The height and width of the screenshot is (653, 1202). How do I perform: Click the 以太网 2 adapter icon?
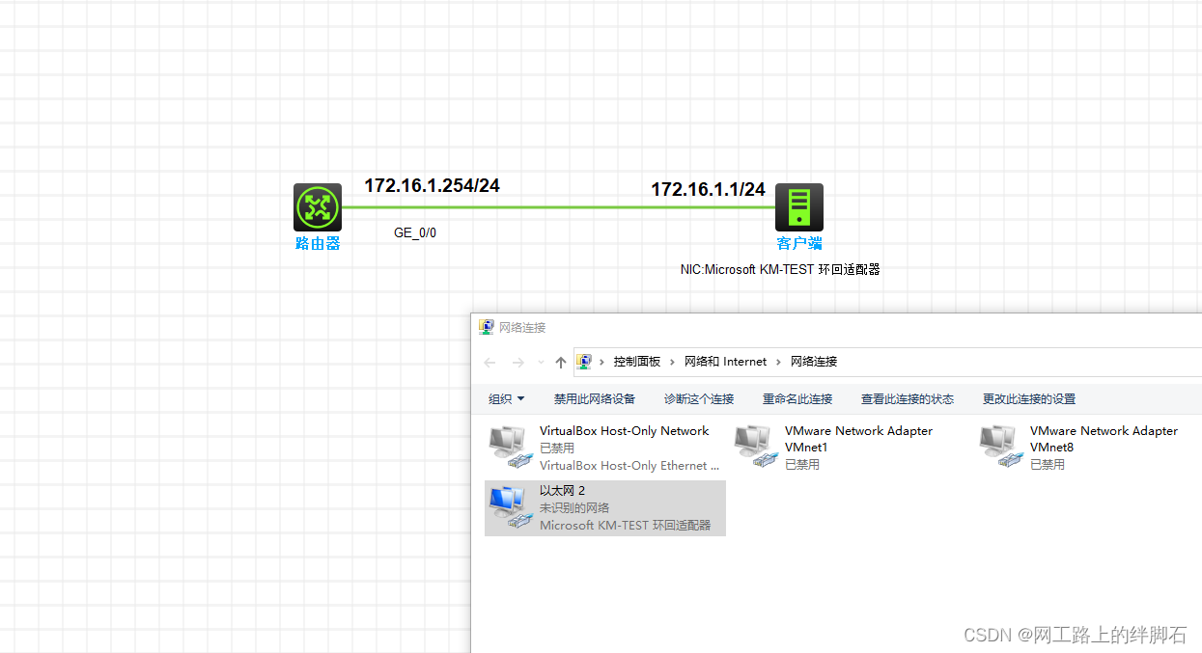(510, 506)
